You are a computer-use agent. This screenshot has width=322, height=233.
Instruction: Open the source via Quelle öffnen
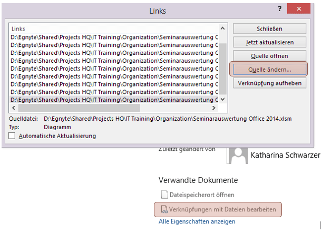click(269, 56)
